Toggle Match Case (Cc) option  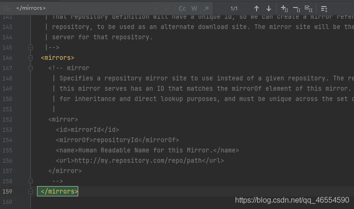pyautogui.click(x=182, y=8)
